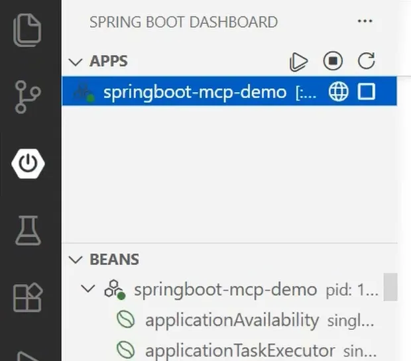Open the Explorer view in activity bar

27,30
